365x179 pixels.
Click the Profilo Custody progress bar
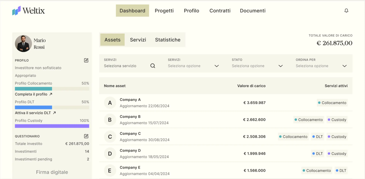[x=52, y=126]
